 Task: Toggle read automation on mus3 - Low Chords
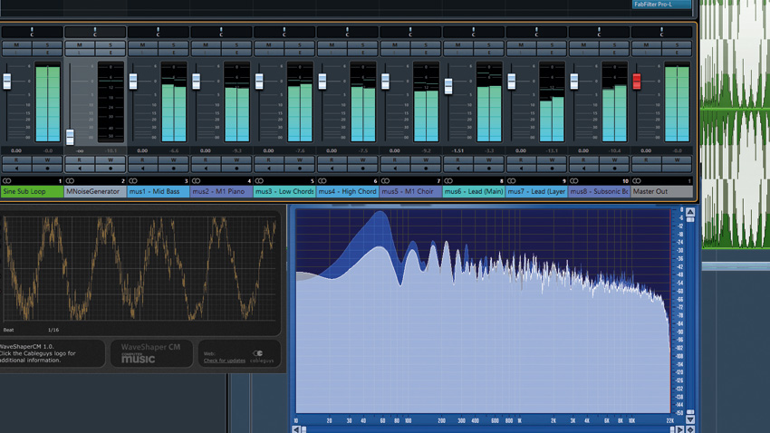tap(268, 160)
